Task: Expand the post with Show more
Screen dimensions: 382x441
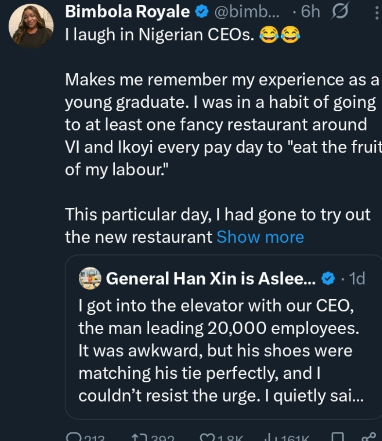Action: pos(260,237)
